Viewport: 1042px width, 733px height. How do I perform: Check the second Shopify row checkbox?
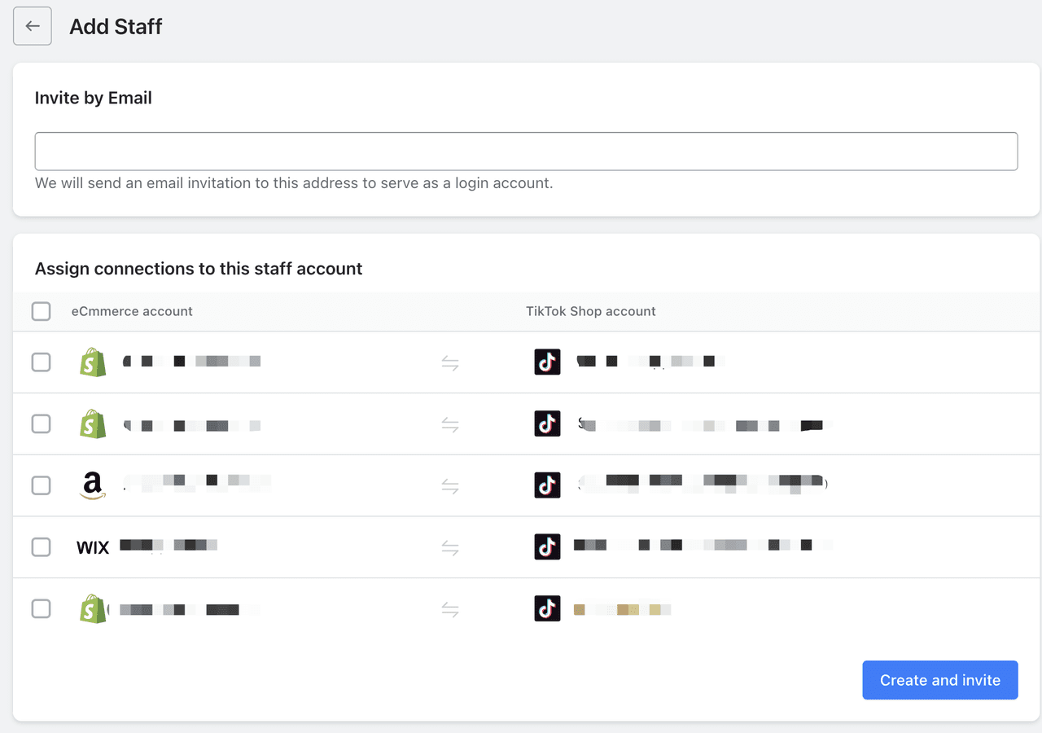click(x=41, y=424)
